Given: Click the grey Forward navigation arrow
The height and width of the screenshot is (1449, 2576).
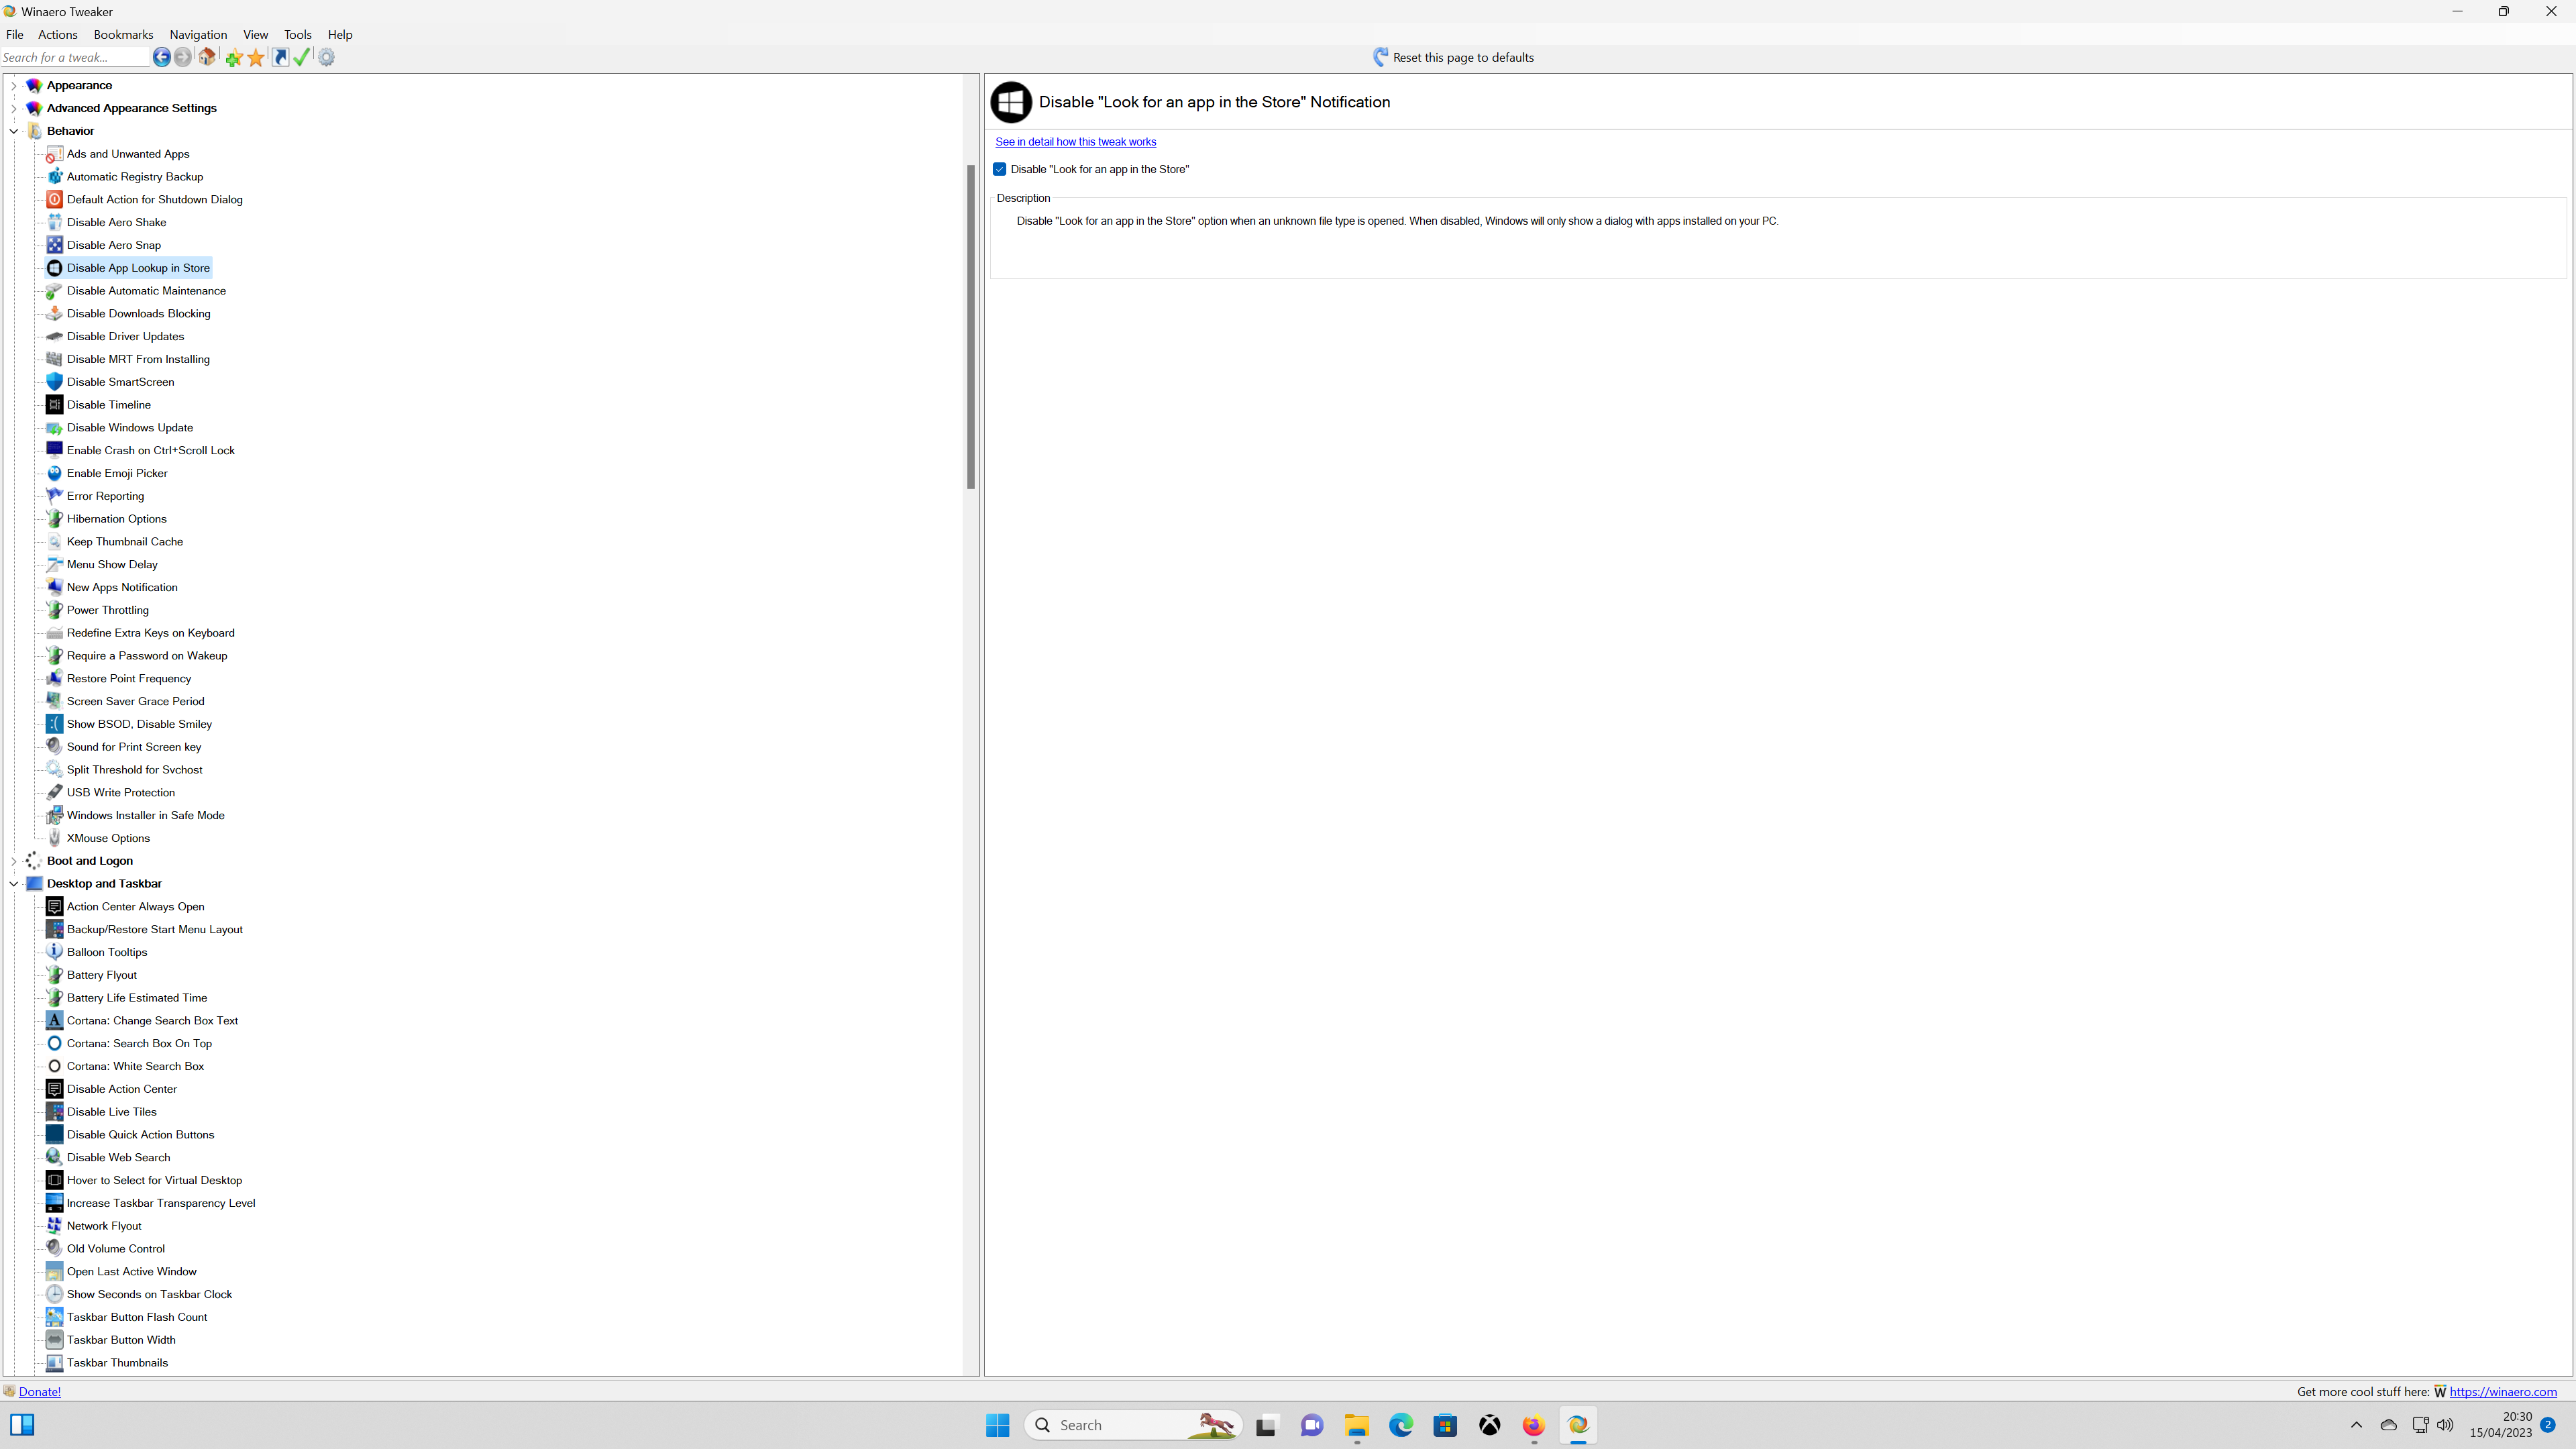Looking at the screenshot, I should click(182, 57).
